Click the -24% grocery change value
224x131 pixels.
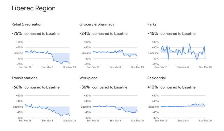coord(84,34)
